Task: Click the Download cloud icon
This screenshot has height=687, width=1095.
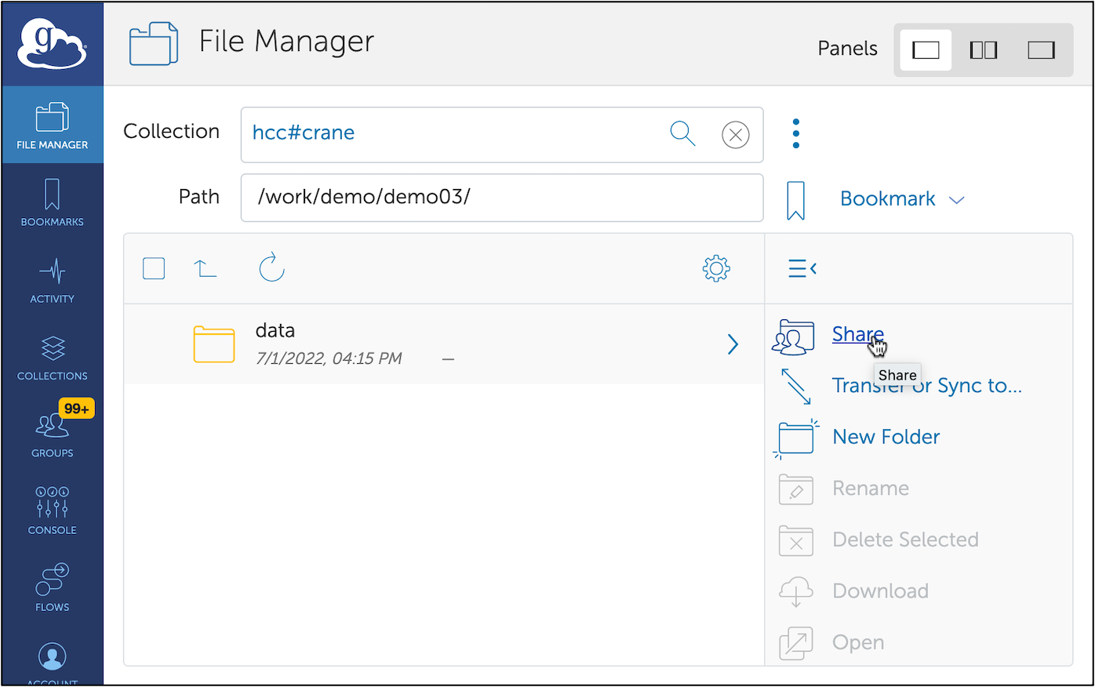Action: pyautogui.click(x=796, y=591)
